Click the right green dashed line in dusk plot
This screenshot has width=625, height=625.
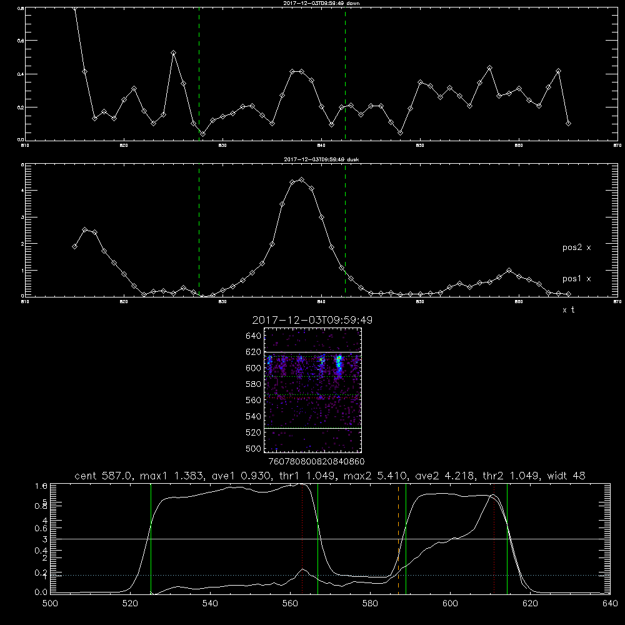tap(345, 230)
